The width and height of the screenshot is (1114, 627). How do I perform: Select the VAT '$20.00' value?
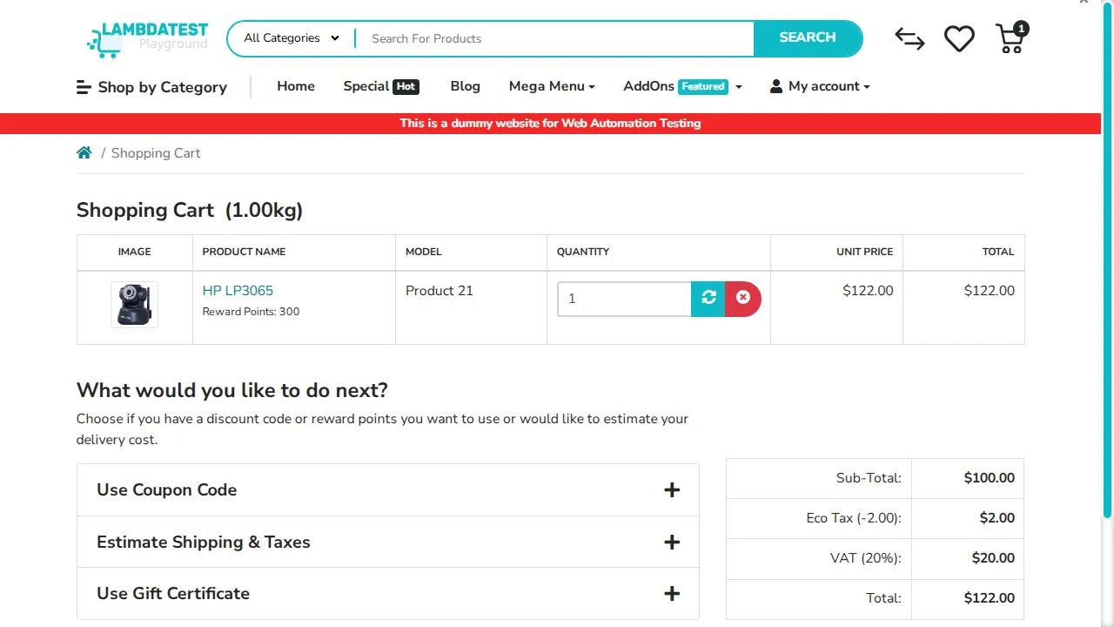pos(993,558)
